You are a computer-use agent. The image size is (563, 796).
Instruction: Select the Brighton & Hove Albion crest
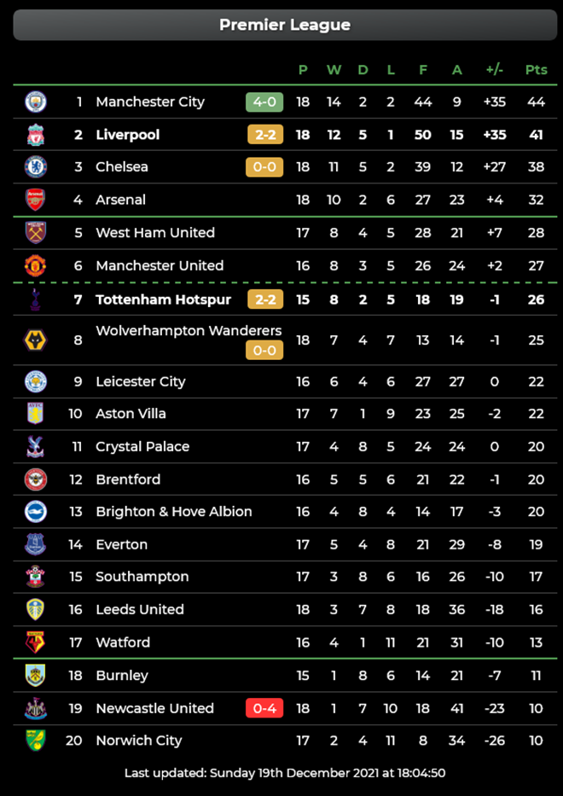pyautogui.click(x=35, y=511)
